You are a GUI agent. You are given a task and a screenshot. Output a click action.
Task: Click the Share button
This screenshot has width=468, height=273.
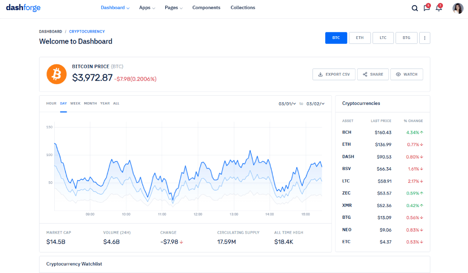tap(373, 74)
